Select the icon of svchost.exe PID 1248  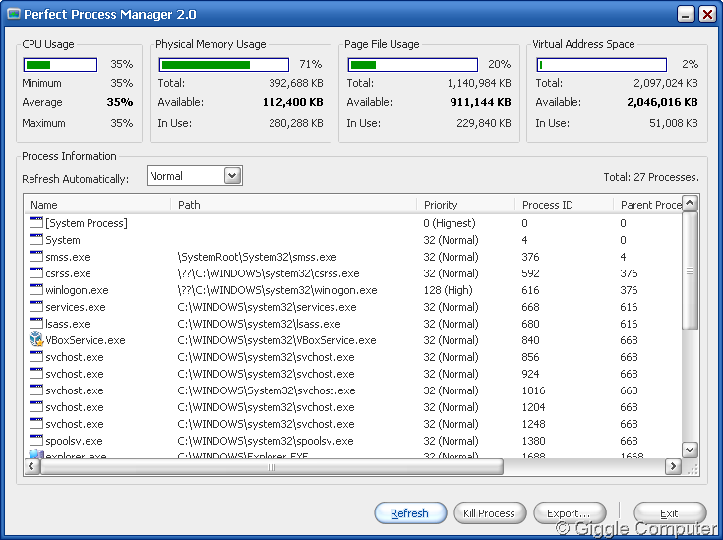[x=36, y=424]
